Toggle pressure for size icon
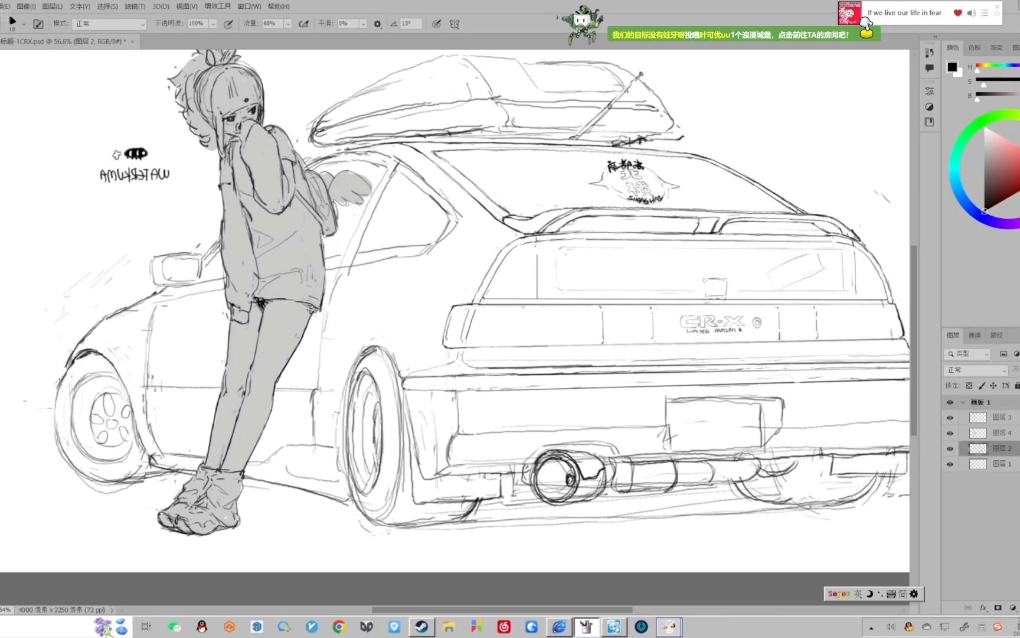 click(x=436, y=24)
